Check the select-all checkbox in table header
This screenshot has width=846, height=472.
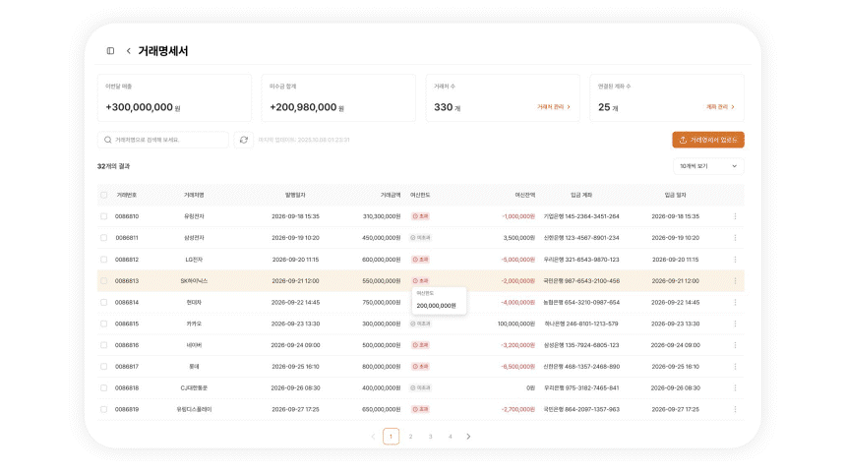[x=104, y=195]
